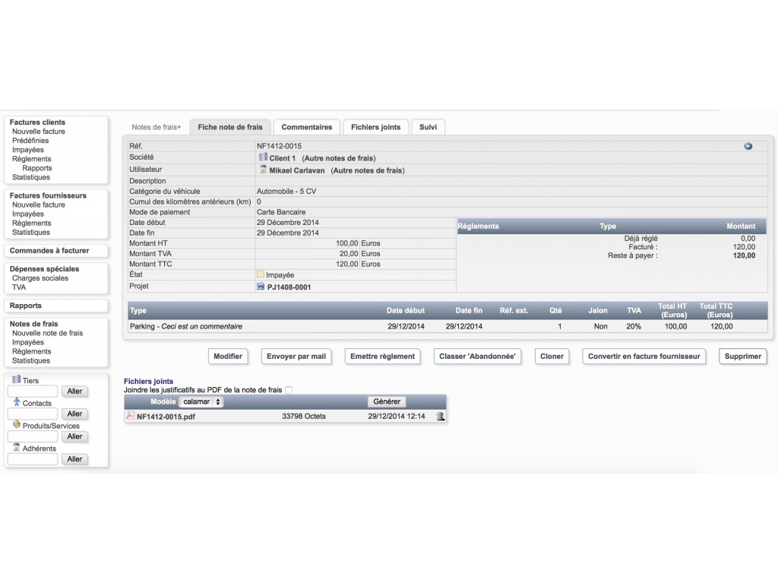Click the Tiers icon in sidebar search
The image size is (778, 584).
coord(17,379)
